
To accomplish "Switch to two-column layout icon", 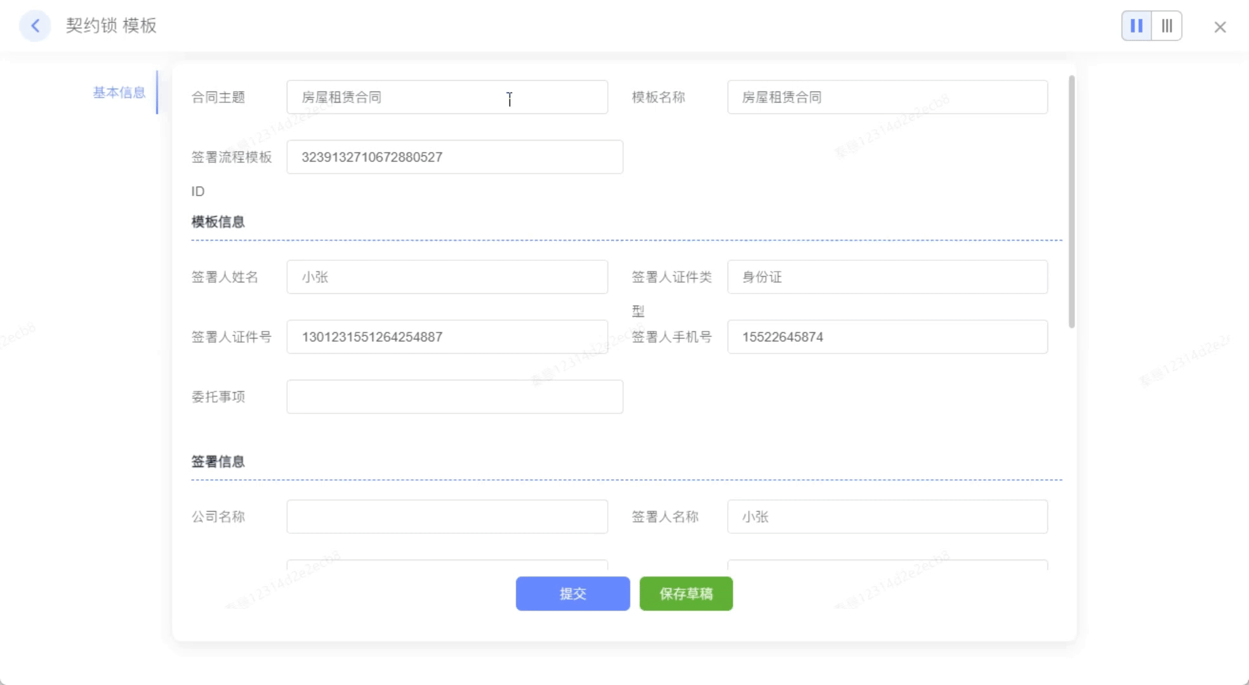I will tap(1136, 26).
